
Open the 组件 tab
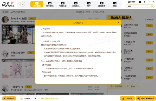[89, 4]
